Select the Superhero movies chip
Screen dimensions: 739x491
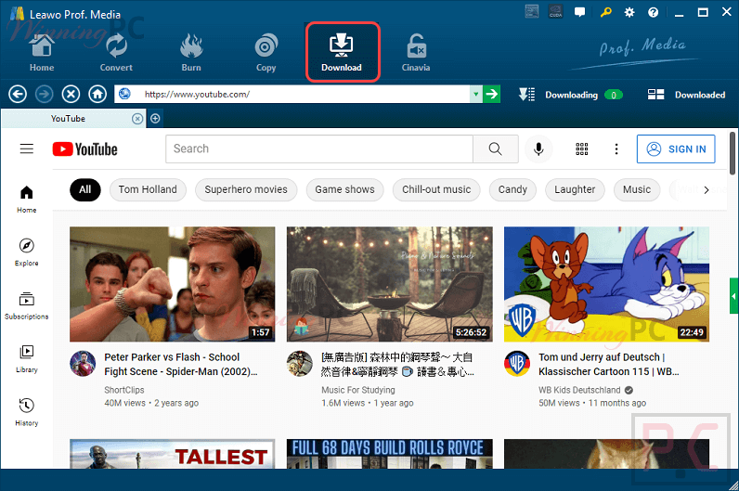point(246,190)
